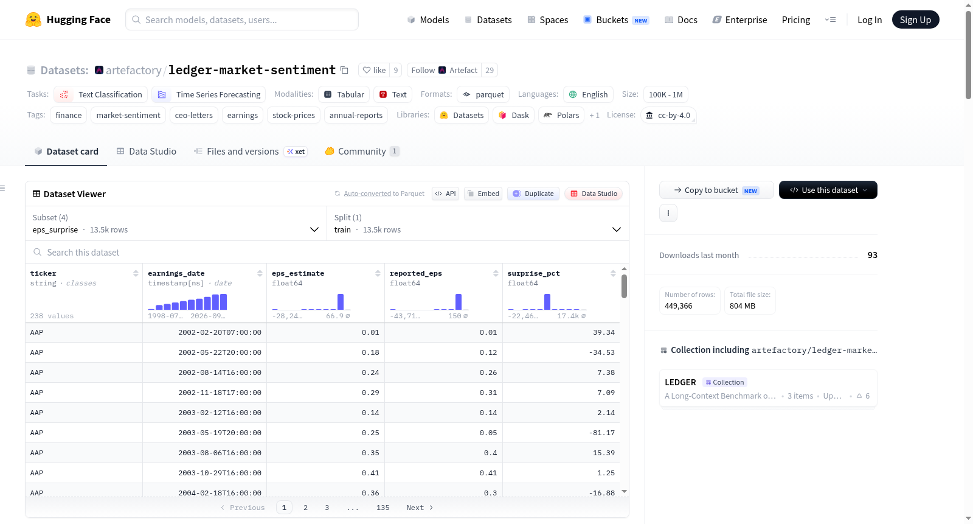Select the Text modality tag
973x524 pixels.
pos(393,94)
